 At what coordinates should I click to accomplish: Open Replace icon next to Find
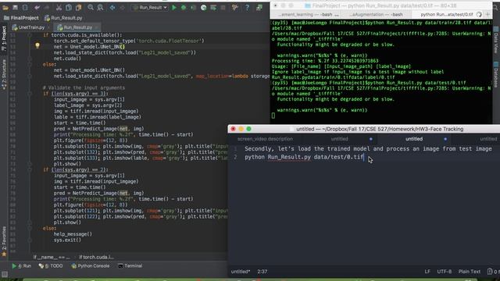pos(100,7)
